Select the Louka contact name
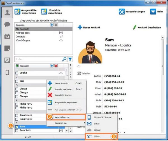The width and height of the screenshot is (168, 141). pyautogui.click(x=23, y=73)
